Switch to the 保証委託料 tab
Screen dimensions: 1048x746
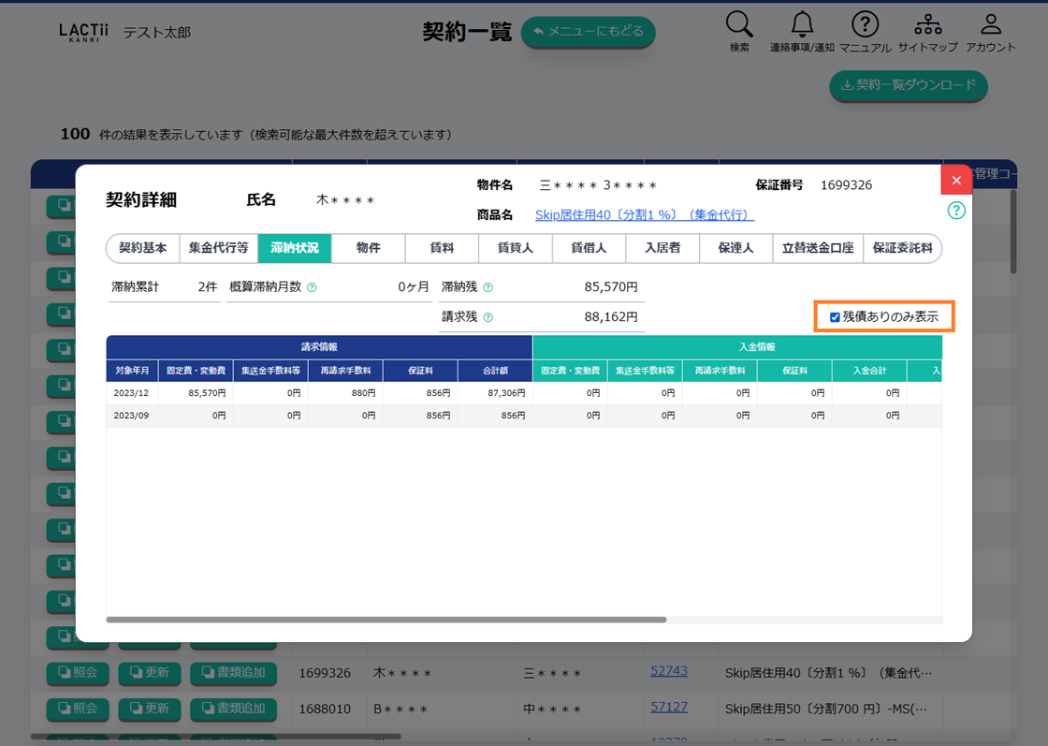[902, 248]
